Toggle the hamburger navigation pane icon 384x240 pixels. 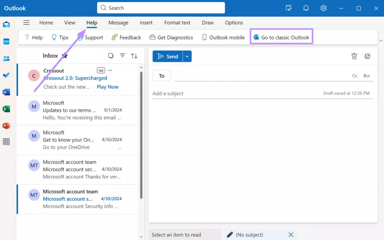(27, 23)
